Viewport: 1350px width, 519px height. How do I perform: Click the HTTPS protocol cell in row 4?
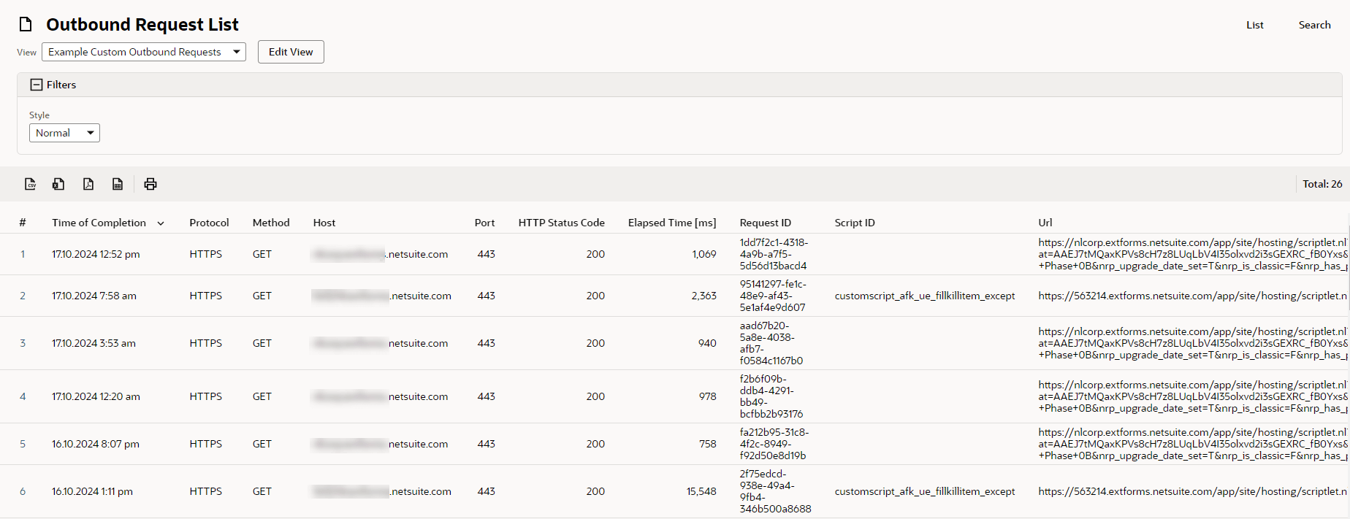coord(205,396)
